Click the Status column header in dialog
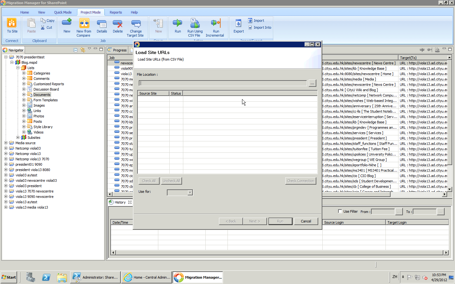The height and width of the screenshot is (284, 455). [176, 93]
